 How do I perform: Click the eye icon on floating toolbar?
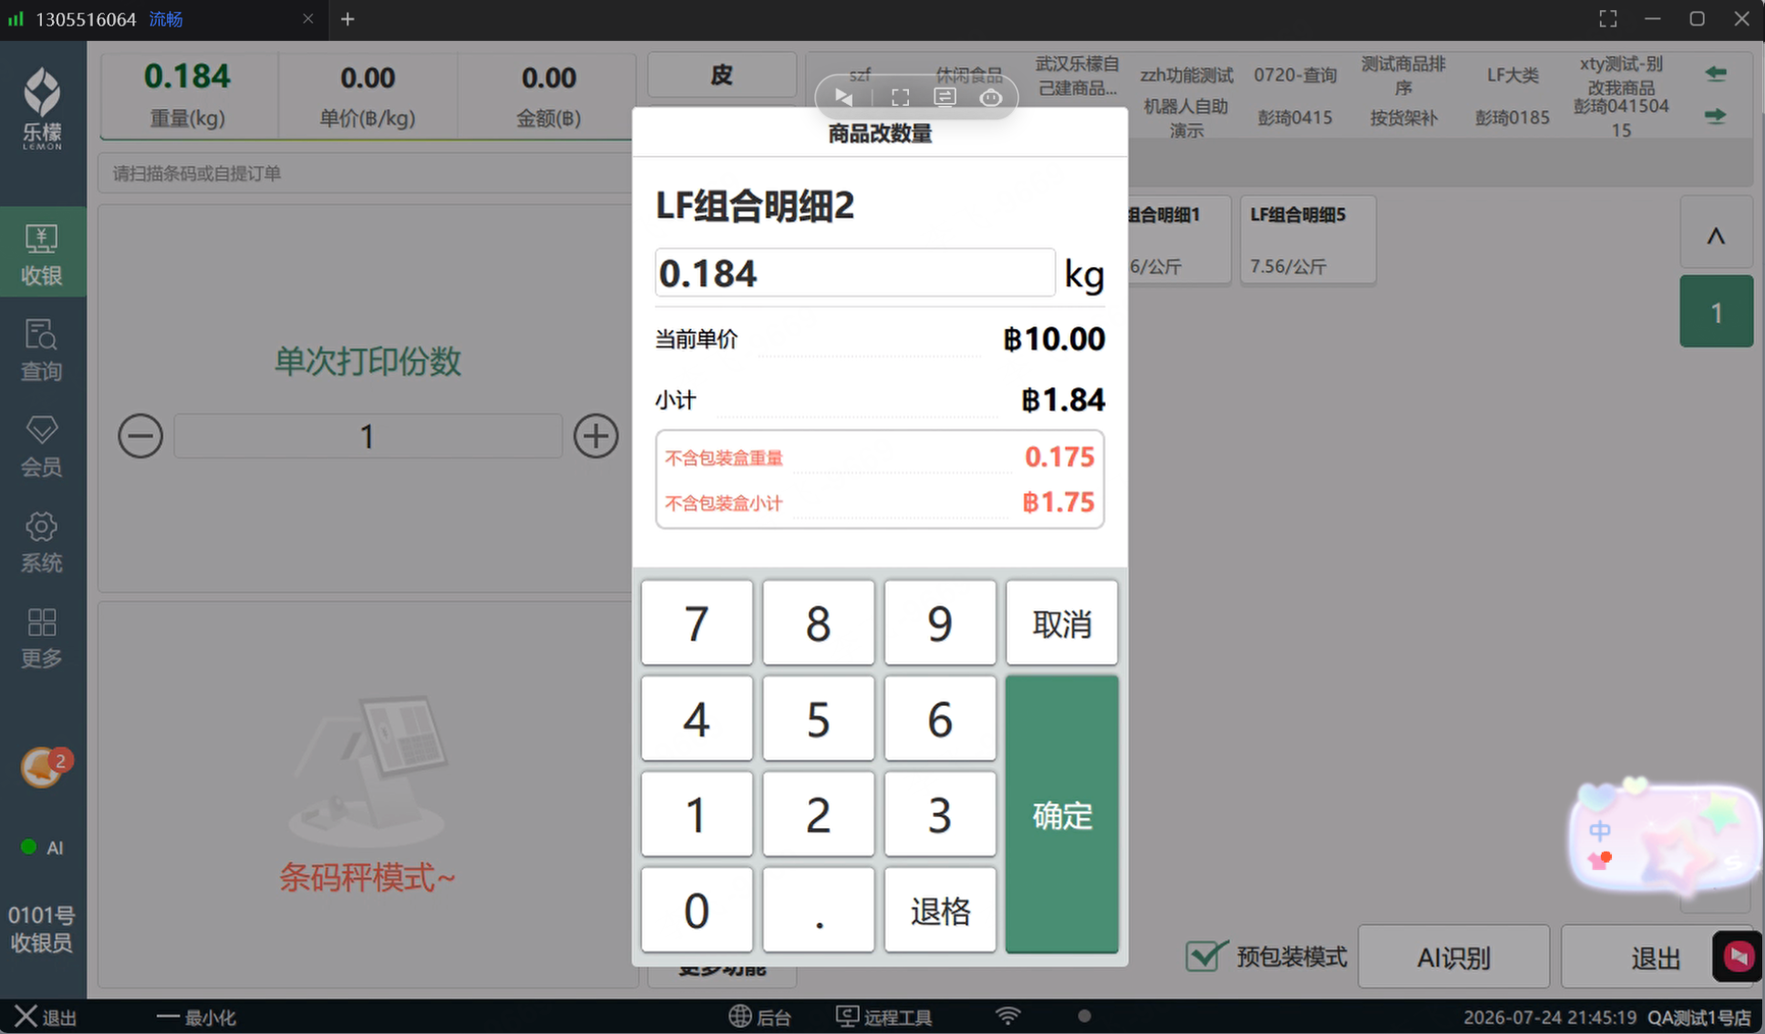[x=991, y=98]
